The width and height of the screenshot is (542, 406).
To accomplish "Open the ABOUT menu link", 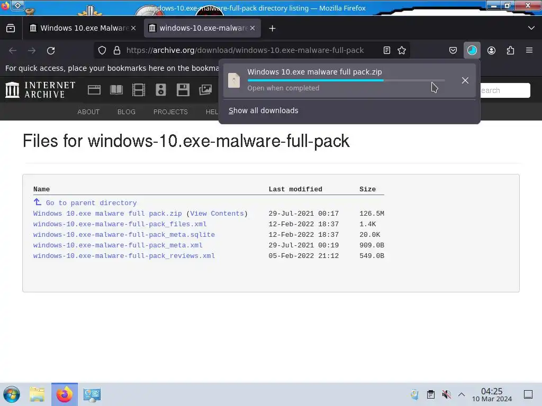I will tap(88, 112).
